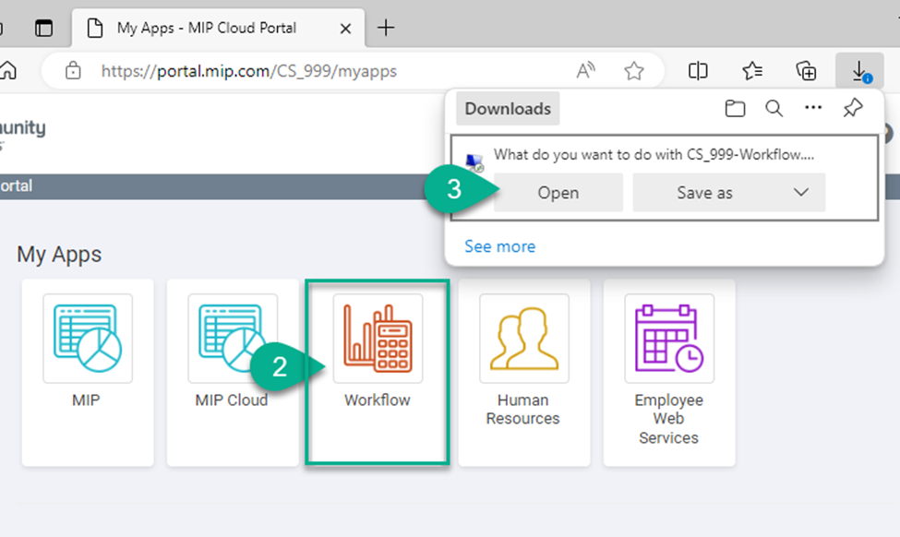
Task: Add this page to favorites
Action: pyautogui.click(x=633, y=71)
